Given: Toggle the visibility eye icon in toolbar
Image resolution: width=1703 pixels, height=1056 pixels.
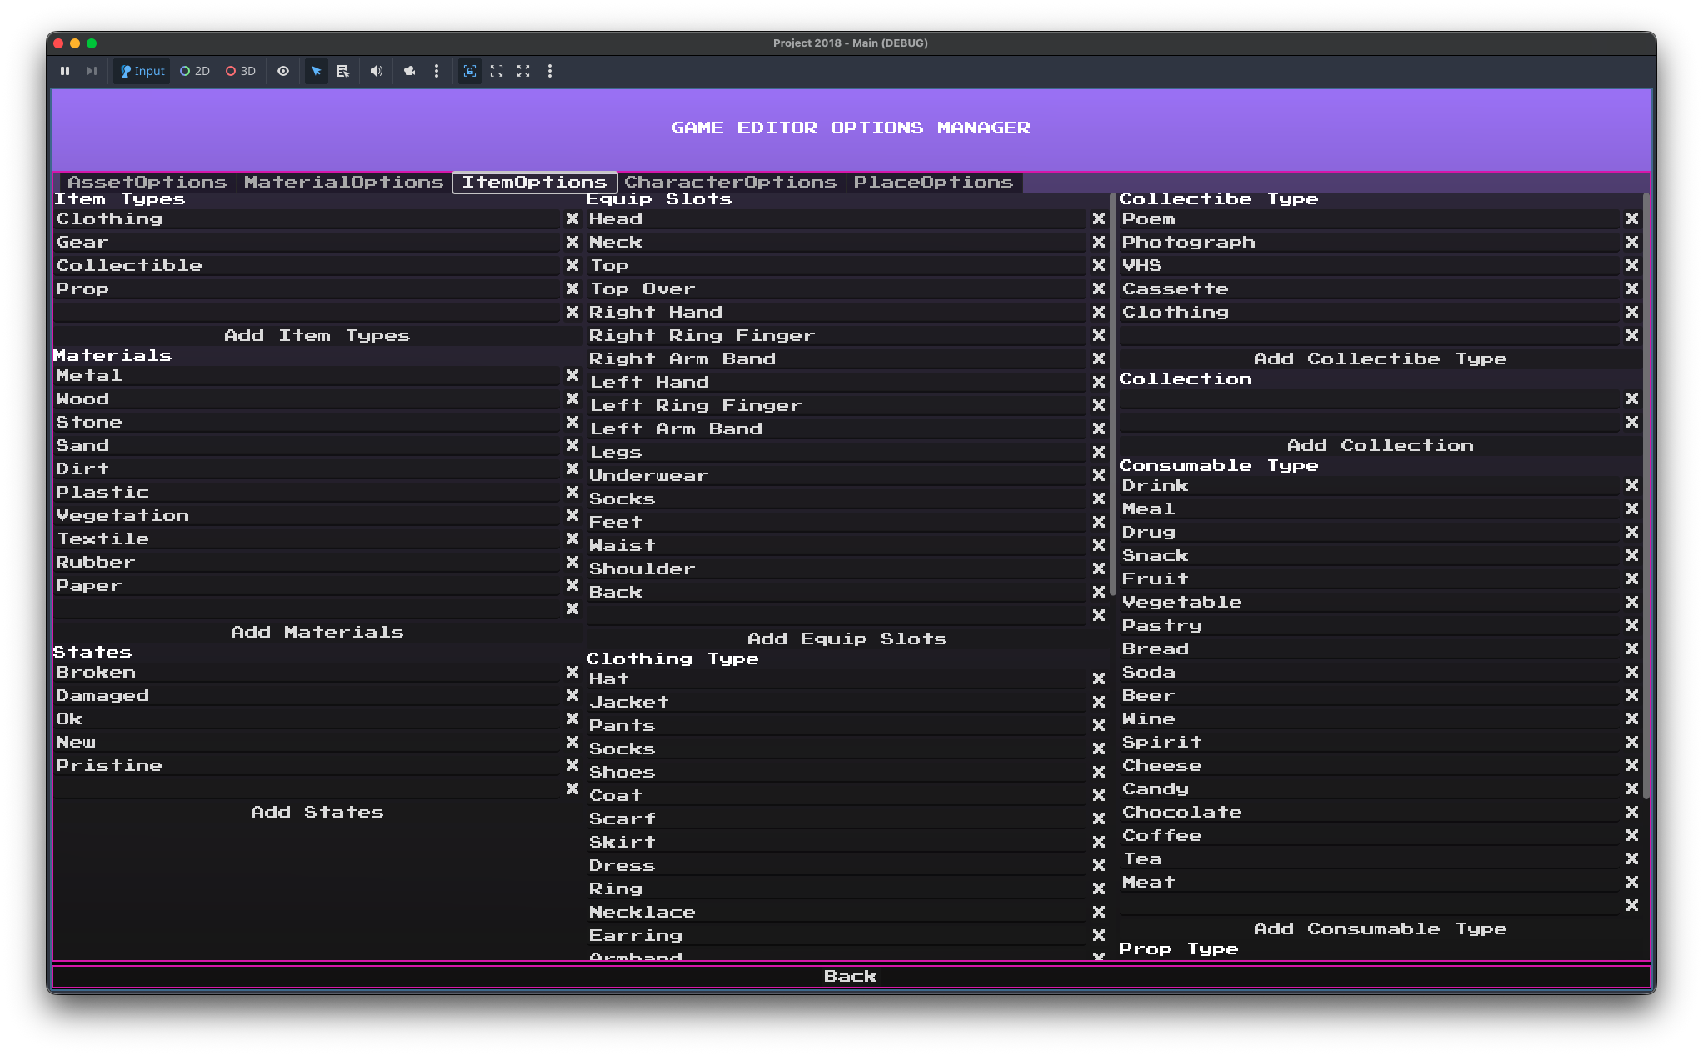Looking at the screenshot, I should 283,71.
